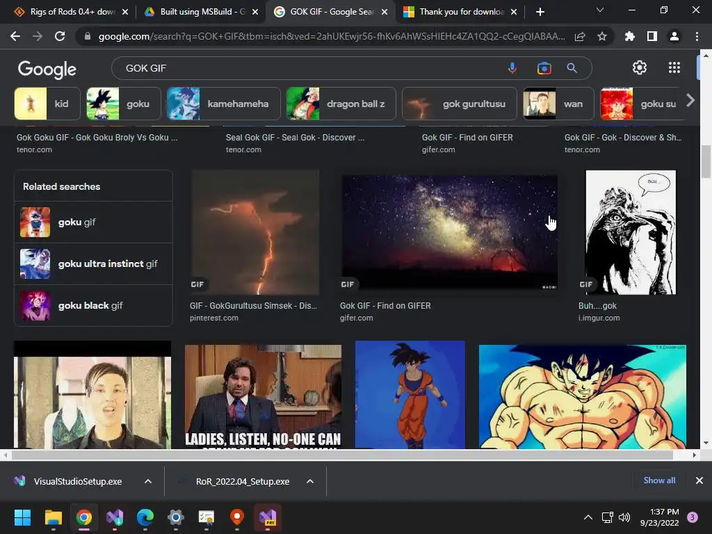Viewport: 712px width, 534px height.
Task: Filter results by the wan chip
Action: coord(558,104)
